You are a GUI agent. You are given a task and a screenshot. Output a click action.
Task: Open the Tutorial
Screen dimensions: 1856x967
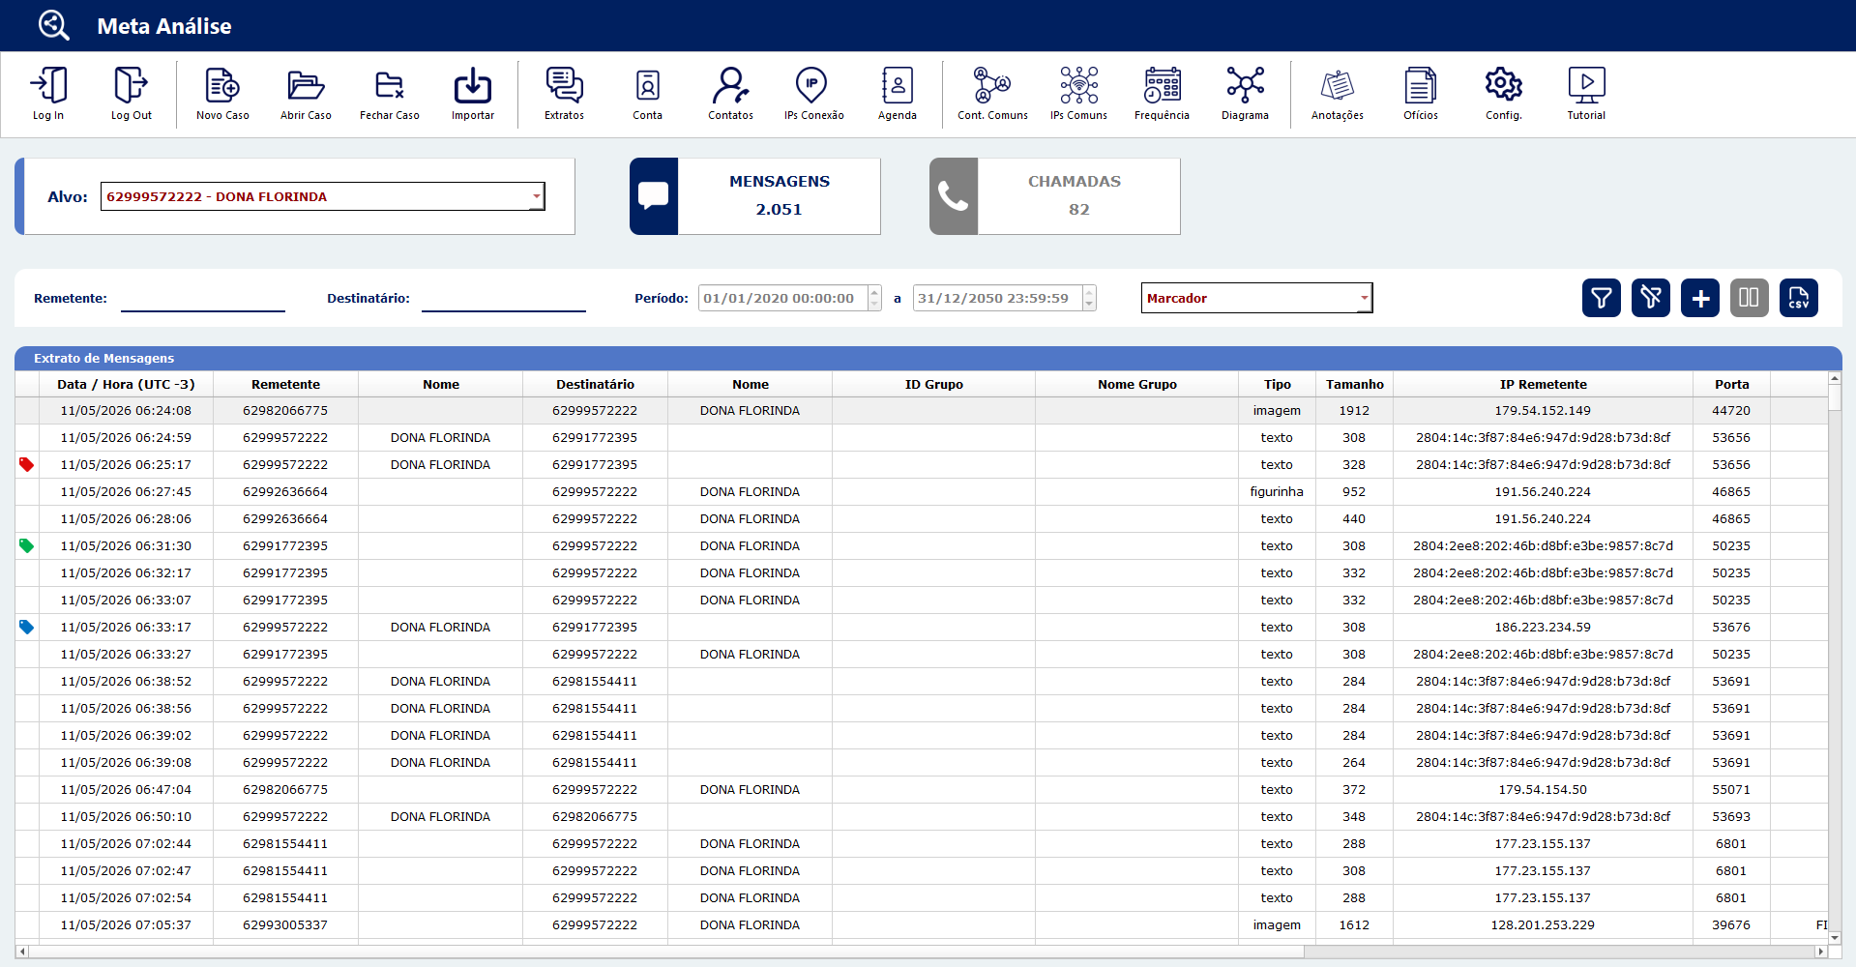click(x=1586, y=93)
